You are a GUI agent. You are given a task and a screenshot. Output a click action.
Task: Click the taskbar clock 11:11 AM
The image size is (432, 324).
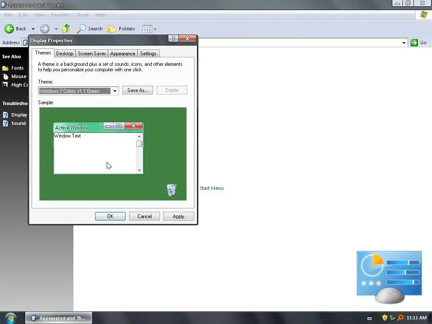[416, 318]
